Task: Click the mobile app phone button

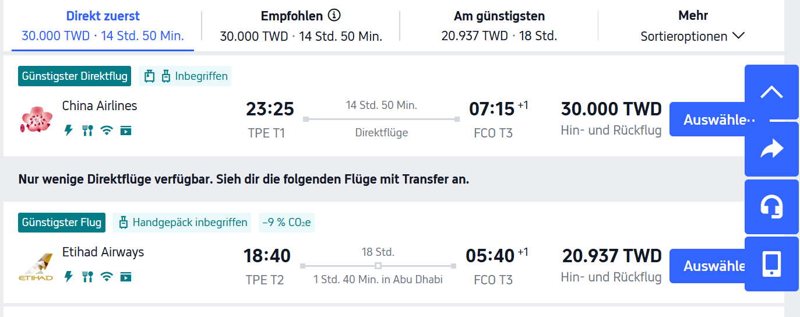Action: (x=771, y=264)
